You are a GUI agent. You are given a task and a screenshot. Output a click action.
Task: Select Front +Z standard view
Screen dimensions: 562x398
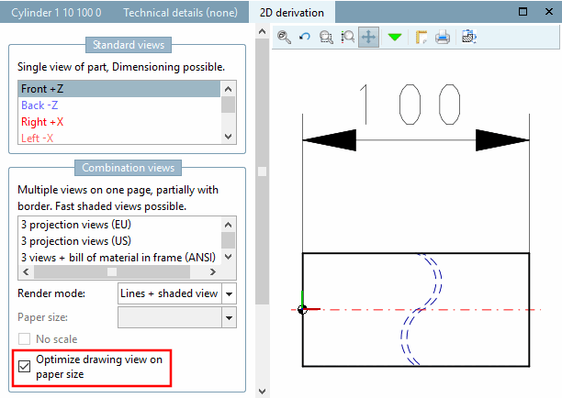click(x=119, y=89)
